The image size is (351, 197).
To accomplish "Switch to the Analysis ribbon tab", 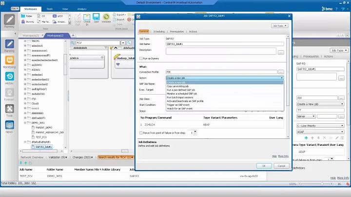I will (x=82, y=9).
